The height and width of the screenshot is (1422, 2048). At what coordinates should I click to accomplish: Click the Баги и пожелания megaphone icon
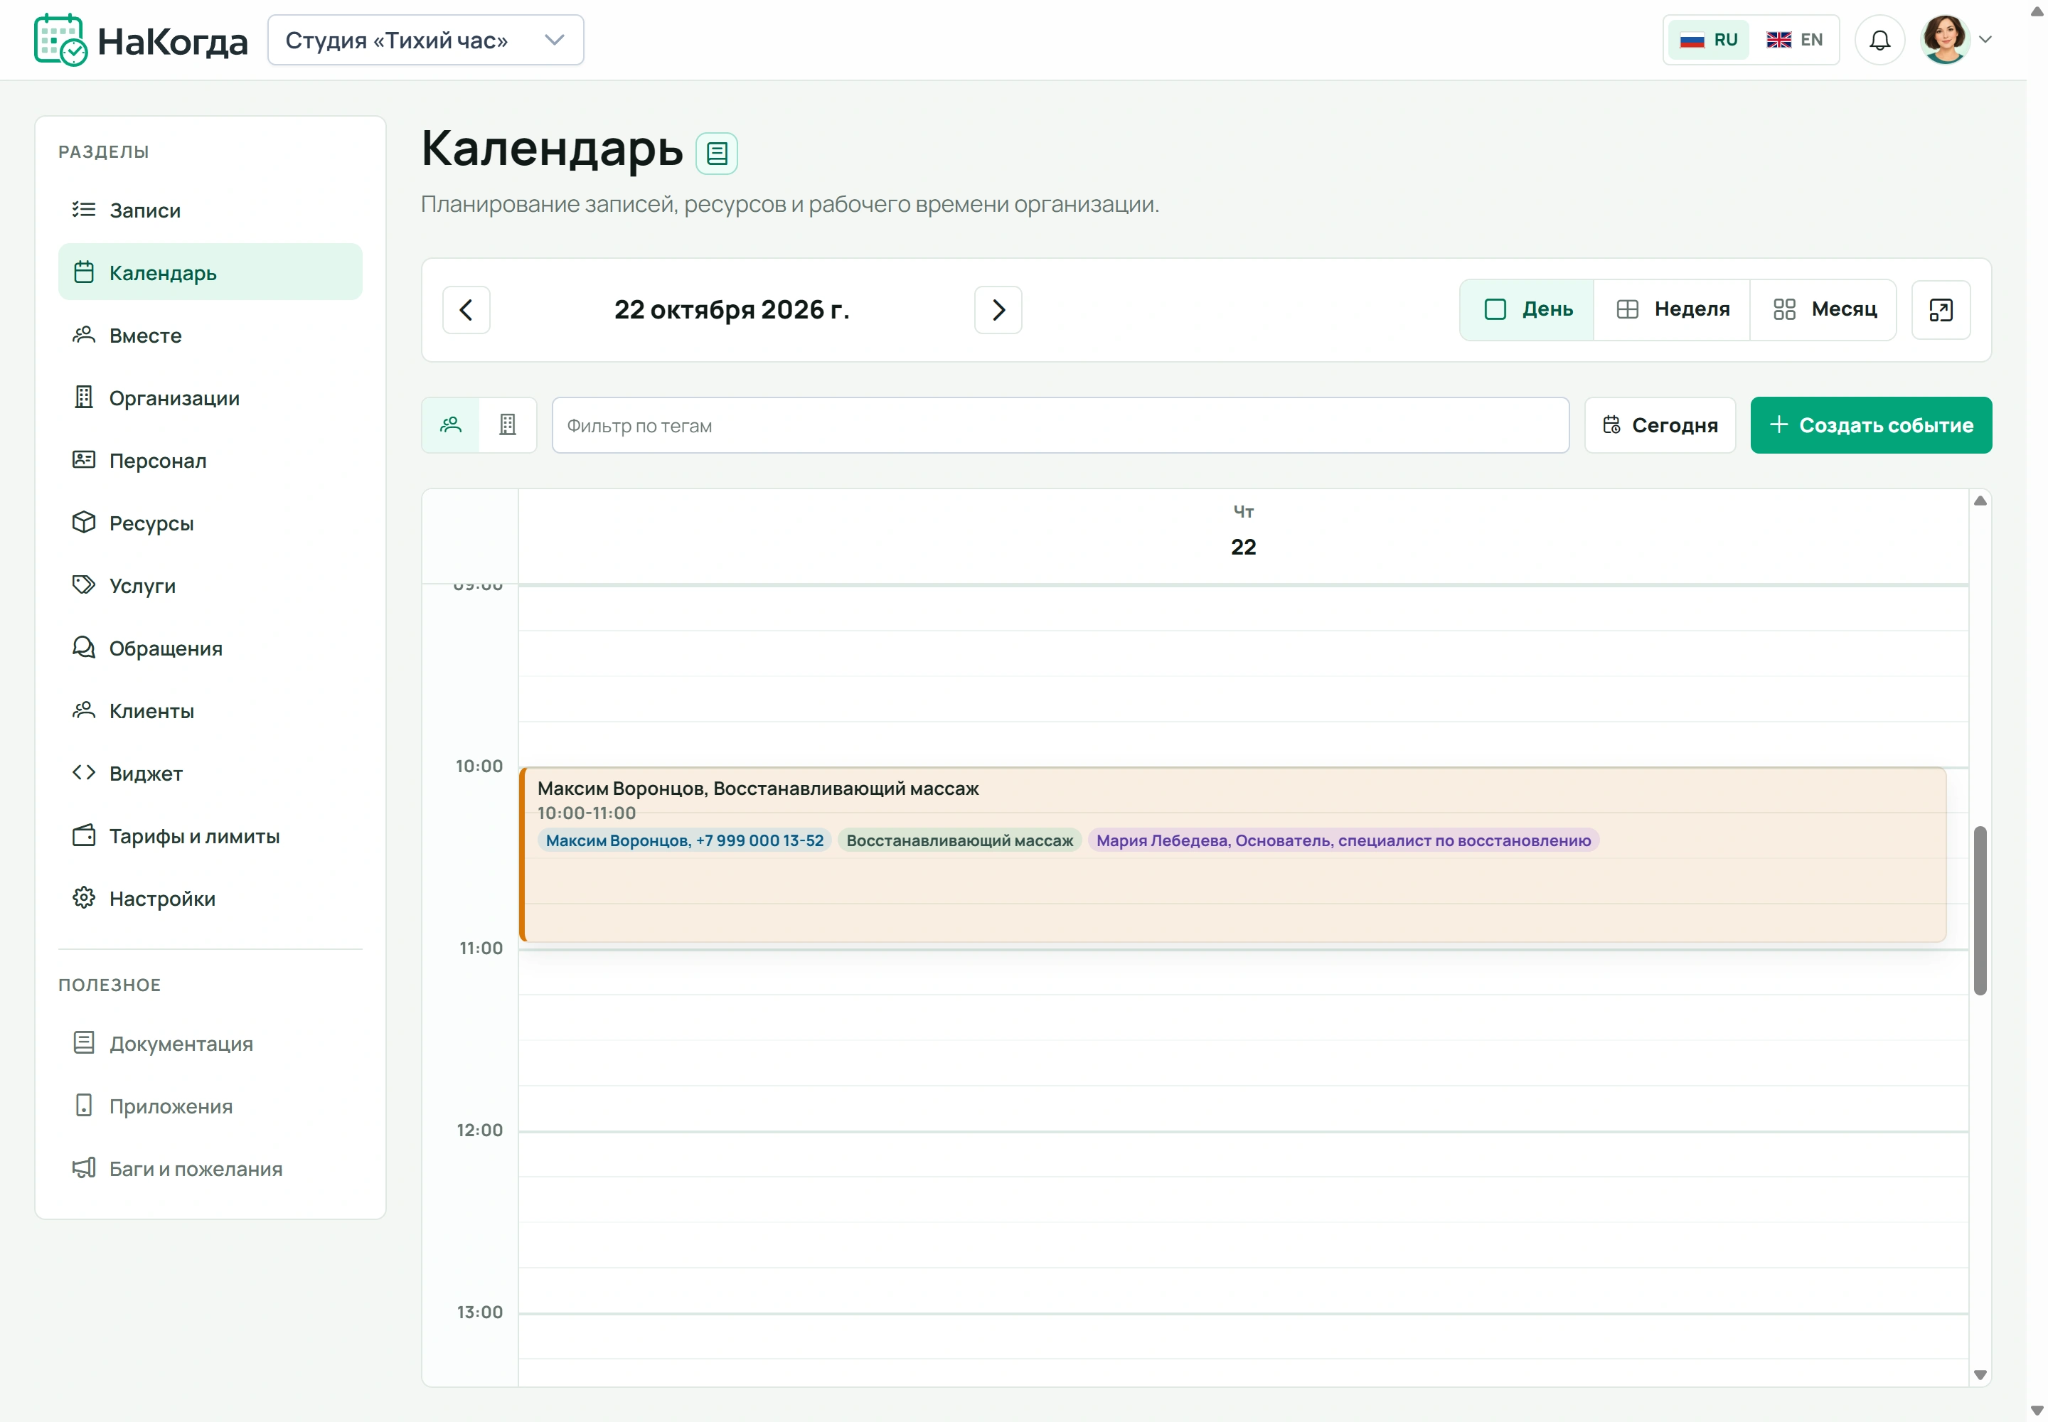pyautogui.click(x=84, y=1168)
